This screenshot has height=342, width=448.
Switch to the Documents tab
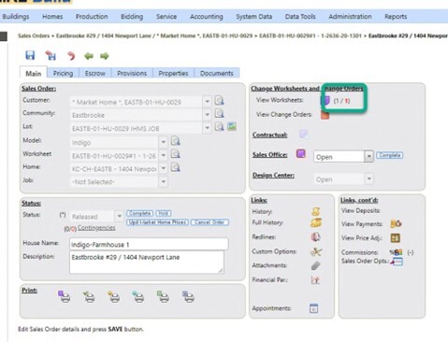(x=217, y=73)
